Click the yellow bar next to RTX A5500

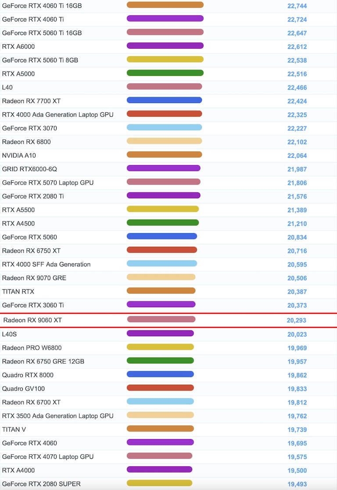pos(162,209)
